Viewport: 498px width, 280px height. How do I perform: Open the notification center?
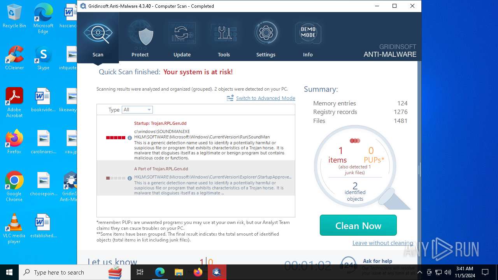[485, 272]
